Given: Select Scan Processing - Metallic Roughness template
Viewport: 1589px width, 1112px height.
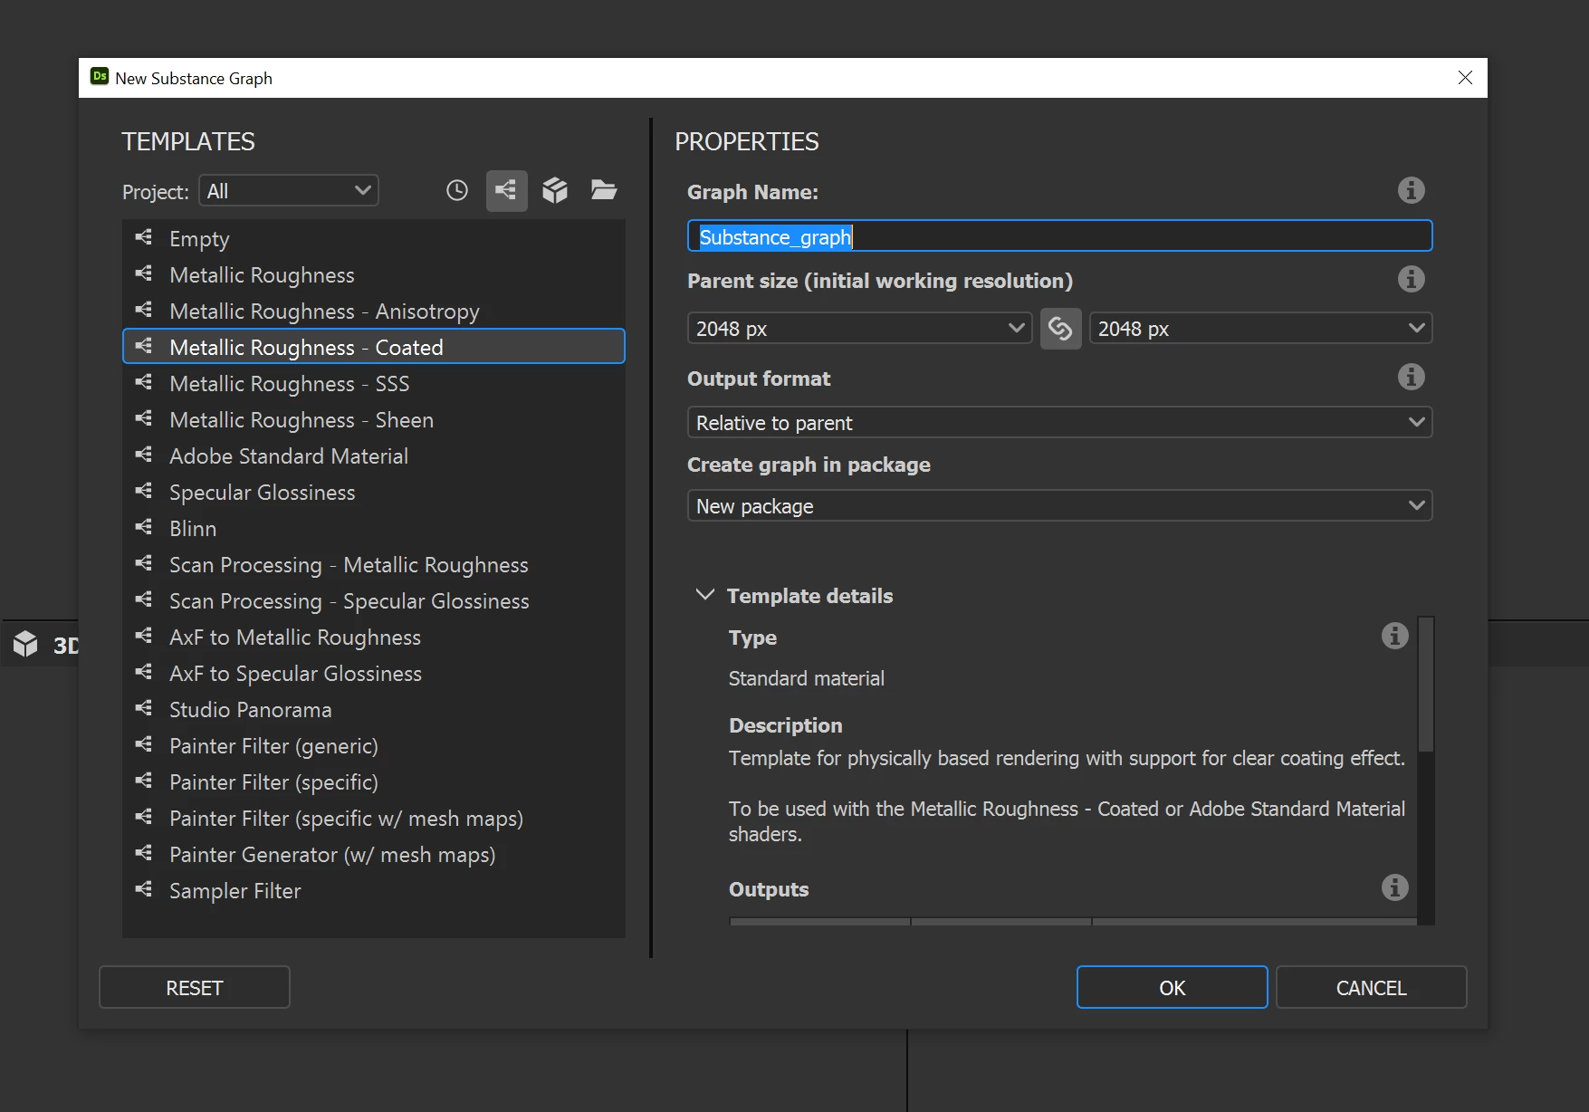Looking at the screenshot, I should (x=374, y=564).
